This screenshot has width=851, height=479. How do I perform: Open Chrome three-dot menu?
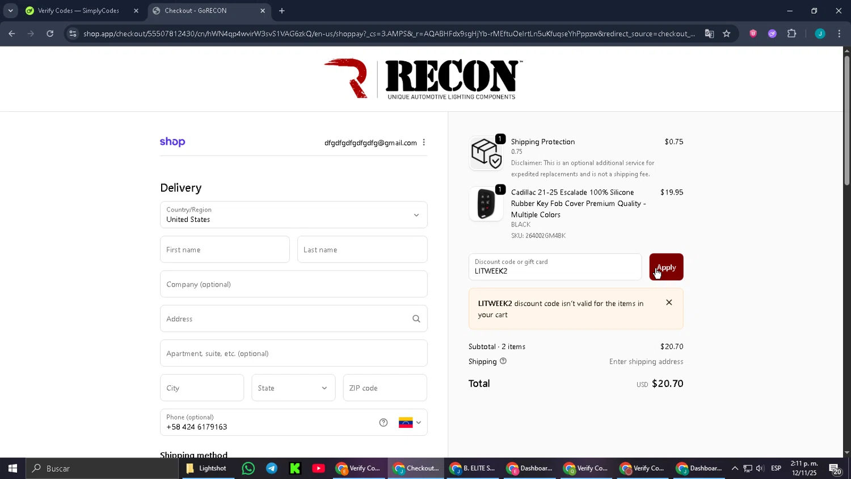click(x=839, y=33)
